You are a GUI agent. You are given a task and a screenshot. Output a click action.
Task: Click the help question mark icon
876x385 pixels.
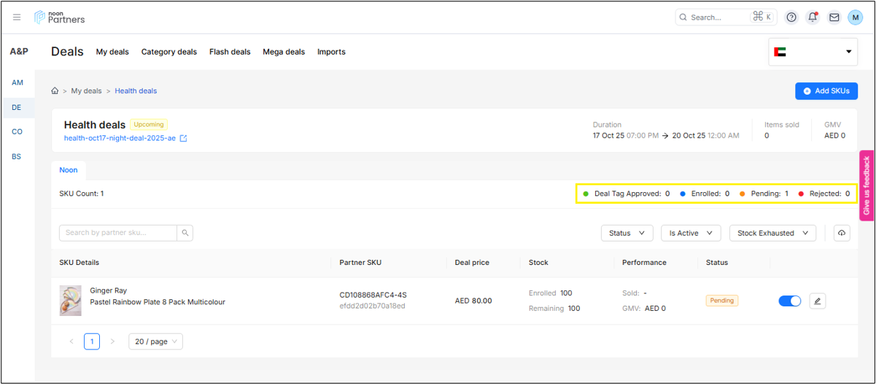(x=791, y=17)
